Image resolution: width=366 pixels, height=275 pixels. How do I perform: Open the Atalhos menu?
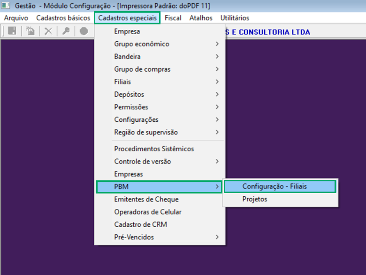click(201, 18)
